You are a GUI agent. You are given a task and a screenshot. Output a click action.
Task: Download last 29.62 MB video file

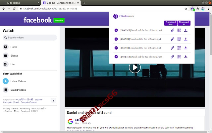pos(185,57)
